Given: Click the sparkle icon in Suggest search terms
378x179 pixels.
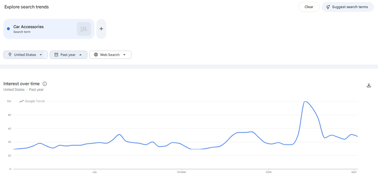Looking at the screenshot, I should click(x=328, y=7).
